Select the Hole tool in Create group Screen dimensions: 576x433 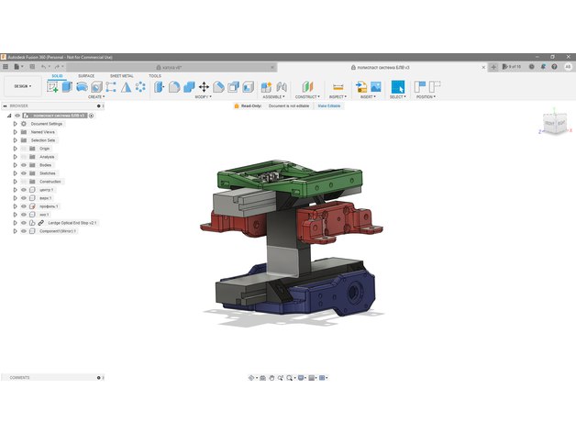click(x=96, y=87)
